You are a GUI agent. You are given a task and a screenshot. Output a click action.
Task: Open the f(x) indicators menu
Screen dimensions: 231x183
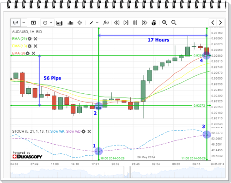106,23
